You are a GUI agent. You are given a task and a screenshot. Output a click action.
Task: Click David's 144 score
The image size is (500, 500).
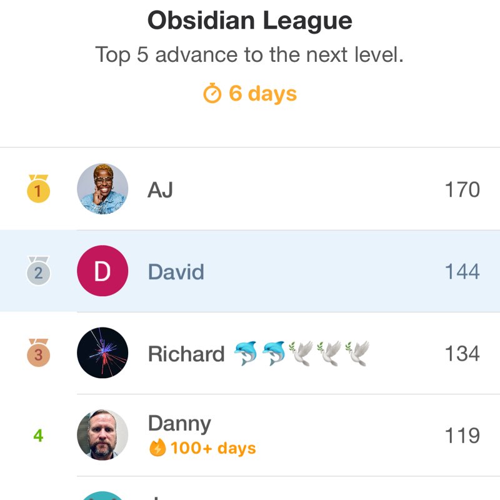[462, 272]
